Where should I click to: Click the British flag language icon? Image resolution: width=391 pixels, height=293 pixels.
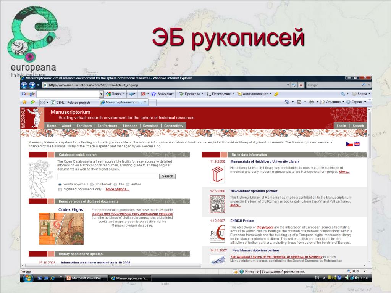[357, 144]
